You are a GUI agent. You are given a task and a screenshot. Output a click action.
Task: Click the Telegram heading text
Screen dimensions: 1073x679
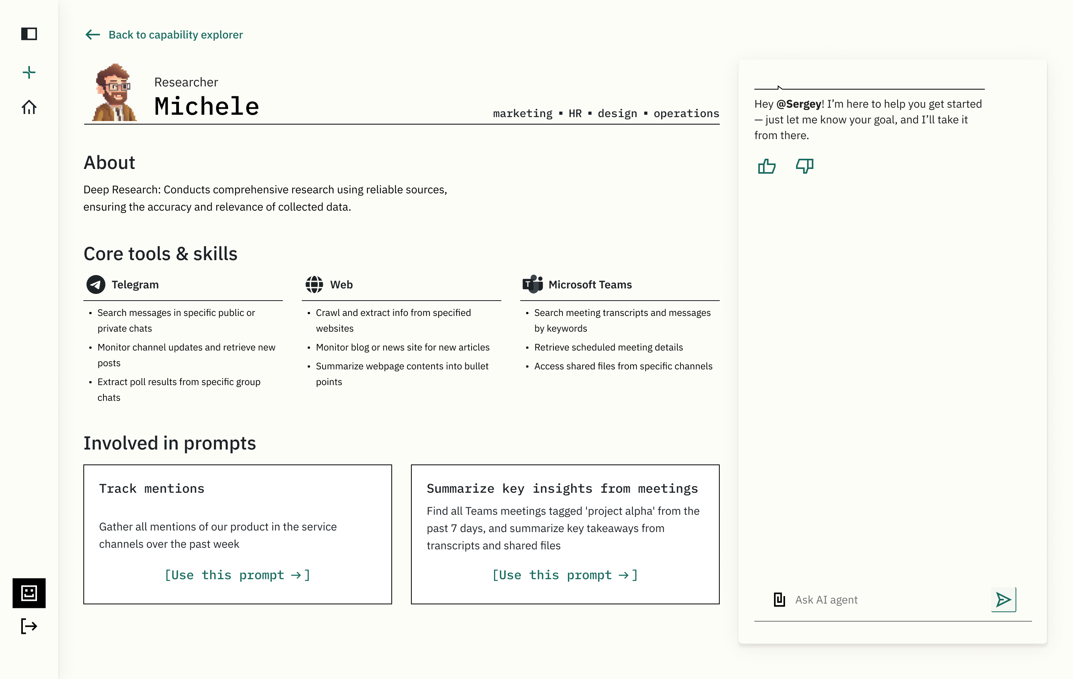tap(135, 284)
